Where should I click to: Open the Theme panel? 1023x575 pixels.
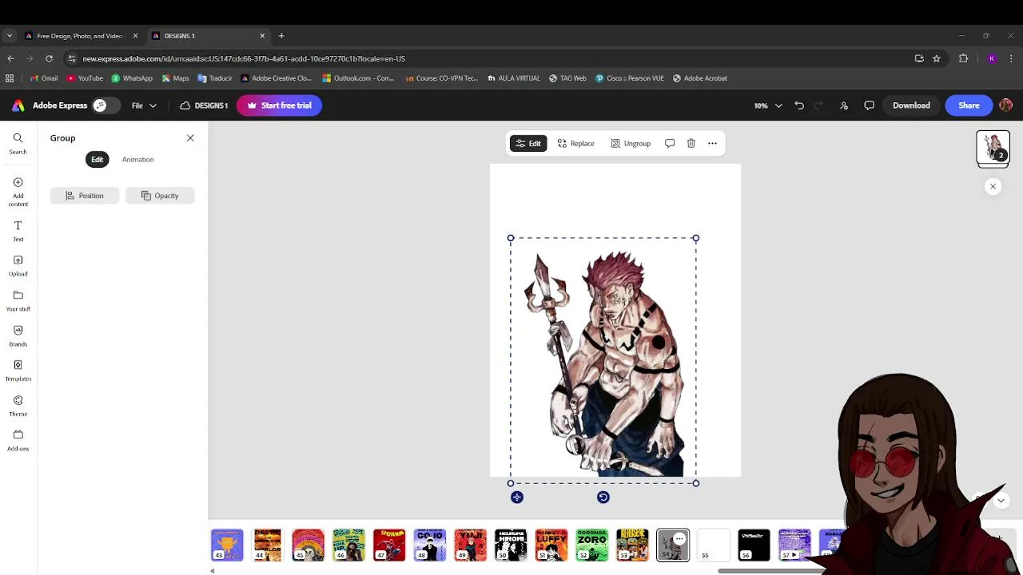pos(18,406)
